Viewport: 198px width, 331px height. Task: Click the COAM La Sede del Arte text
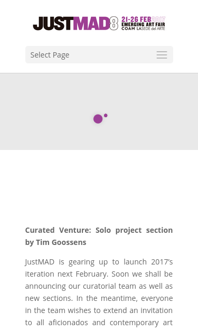coord(143,29)
